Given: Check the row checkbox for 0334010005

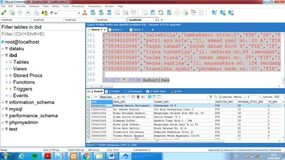Looking at the screenshot, I should click(x=89, y=120).
